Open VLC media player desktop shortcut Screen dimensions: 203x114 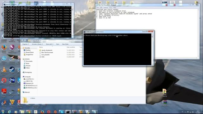[x=4, y=70]
